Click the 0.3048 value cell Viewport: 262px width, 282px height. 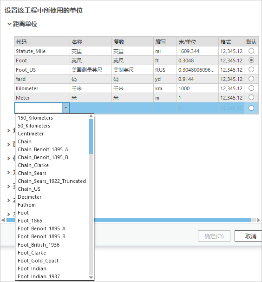coord(197,60)
